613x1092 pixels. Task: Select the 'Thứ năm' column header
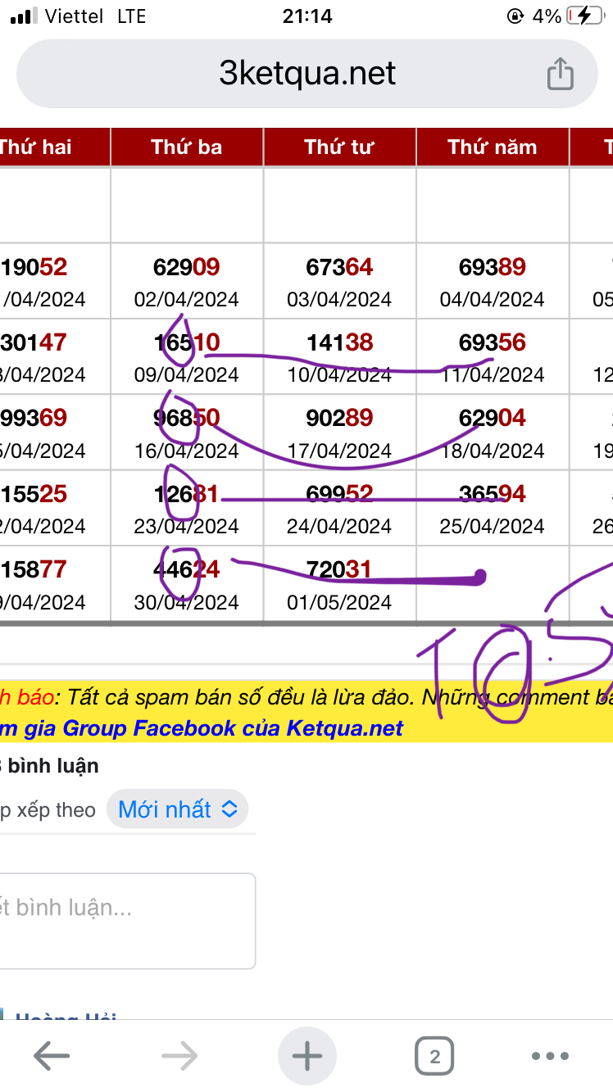coord(493,147)
